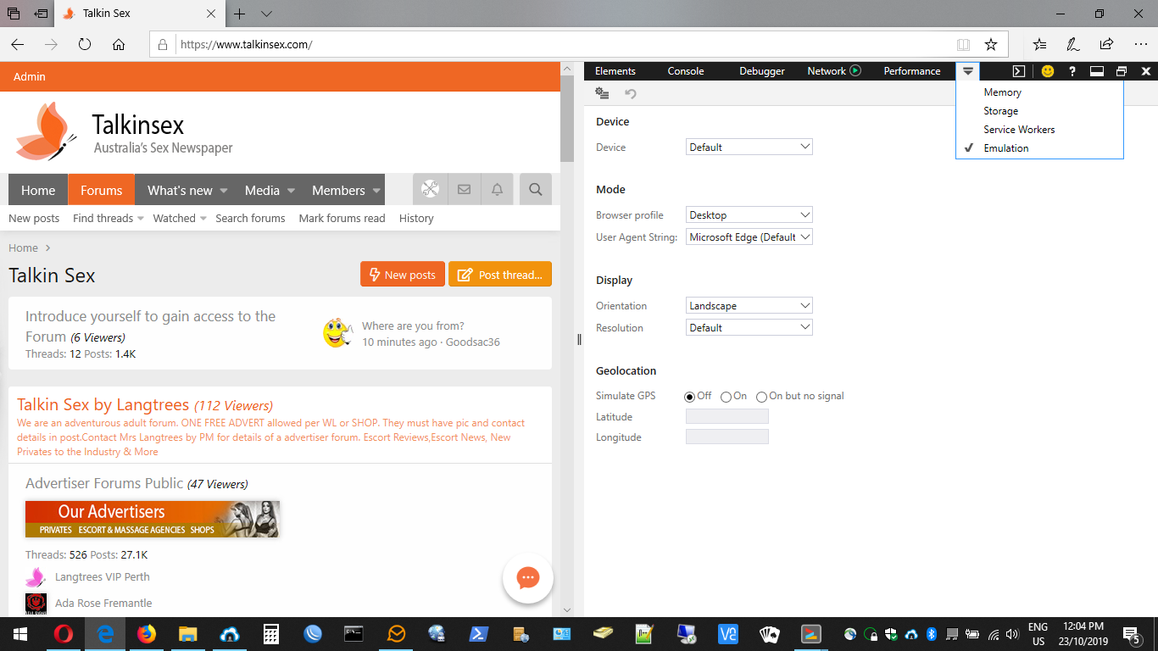Click the forum admin tools wrench icon
Screen dimensions: 1158x651
point(430,190)
